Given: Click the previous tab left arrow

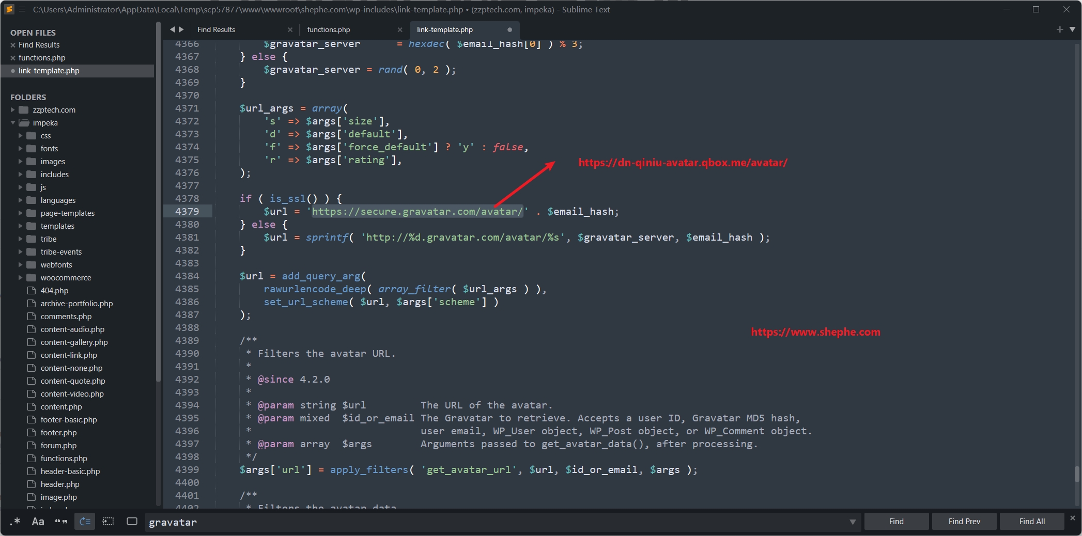Looking at the screenshot, I should point(173,29).
